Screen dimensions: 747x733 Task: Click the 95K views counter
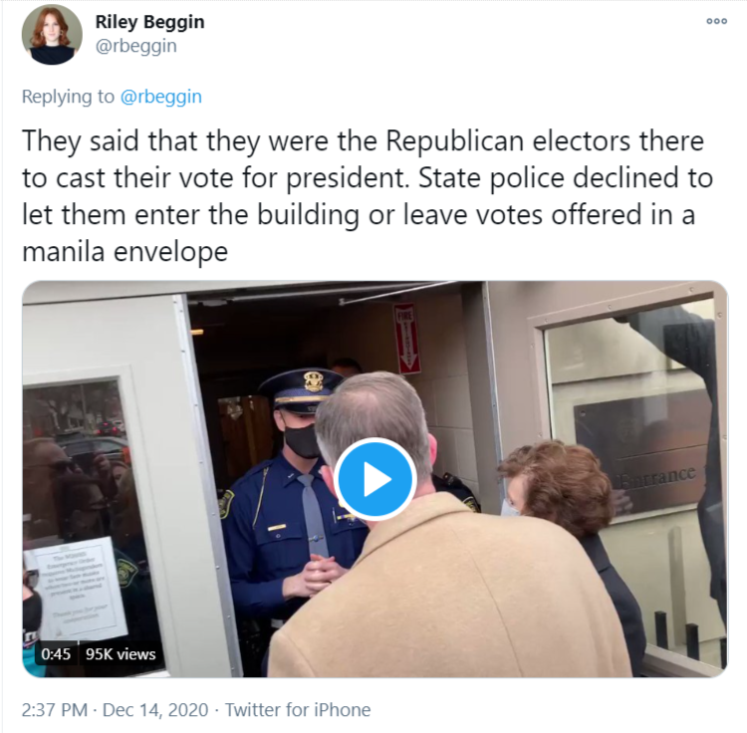point(121,654)
